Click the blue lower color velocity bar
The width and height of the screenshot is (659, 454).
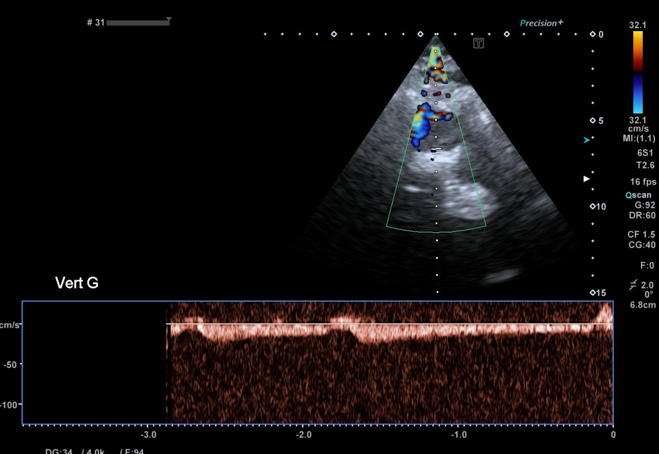point(638,94)
